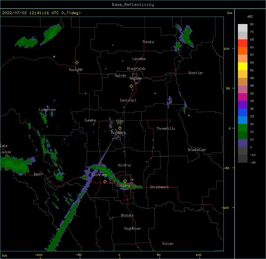Click the Calgary city label
This screenshot has width=266, height=259.
pos(123,185)
